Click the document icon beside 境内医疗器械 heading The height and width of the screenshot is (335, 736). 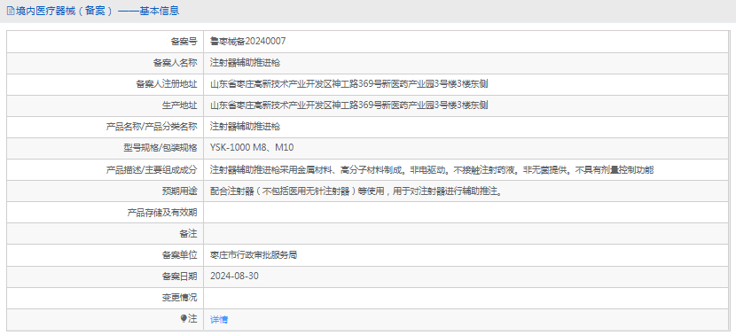pyautogui.click(x=11, y=11)
